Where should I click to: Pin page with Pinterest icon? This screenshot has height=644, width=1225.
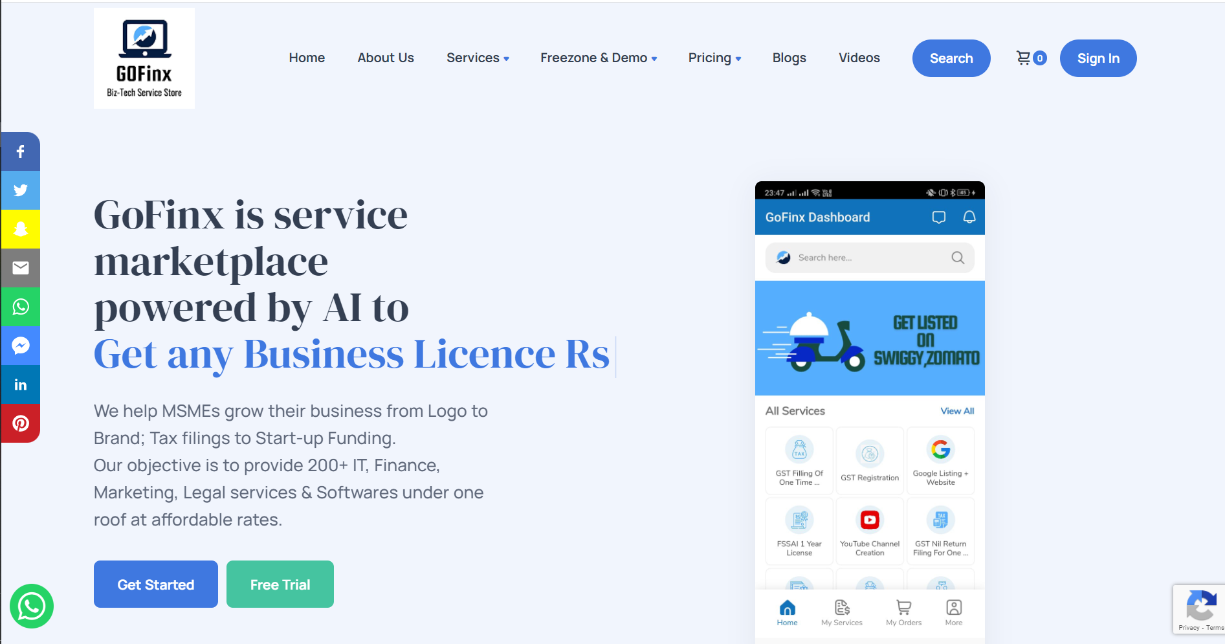pyautogui.click(x=21, y=423)
